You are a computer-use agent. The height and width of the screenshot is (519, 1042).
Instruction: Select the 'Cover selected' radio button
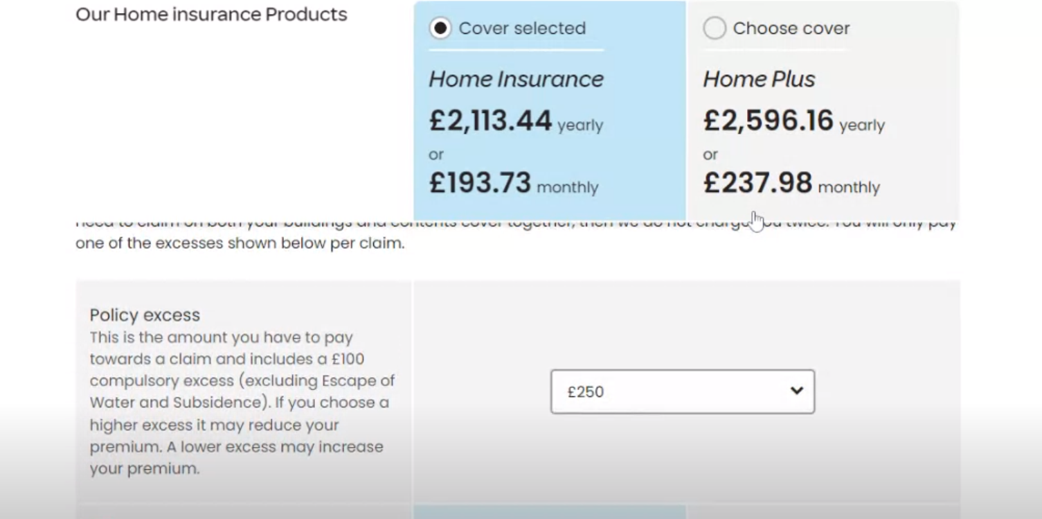point(440,28)
